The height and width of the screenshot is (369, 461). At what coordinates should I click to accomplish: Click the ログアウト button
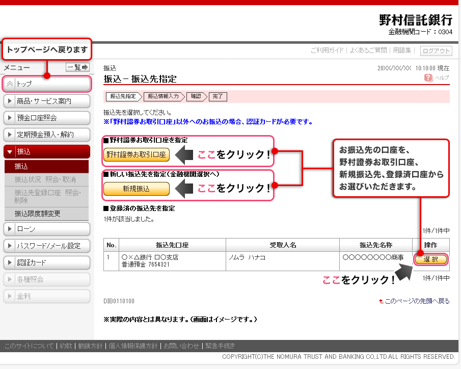point(436,51)
